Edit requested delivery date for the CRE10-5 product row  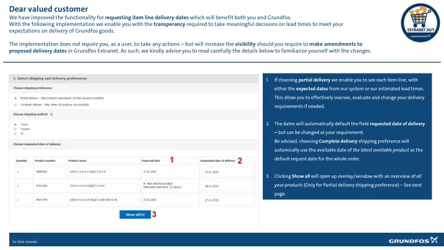228,200
